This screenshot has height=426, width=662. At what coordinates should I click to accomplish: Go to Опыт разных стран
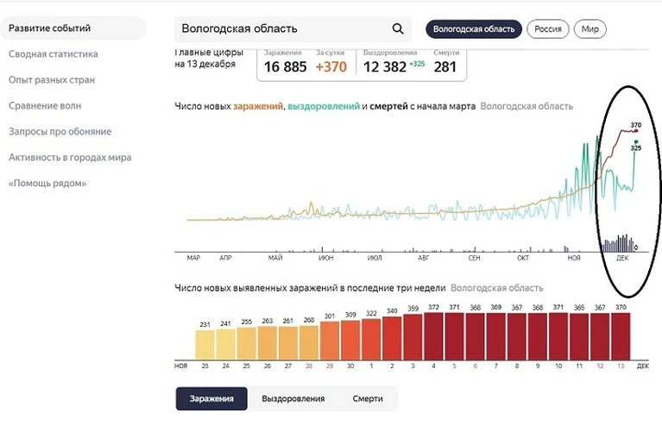coord(52,79)
